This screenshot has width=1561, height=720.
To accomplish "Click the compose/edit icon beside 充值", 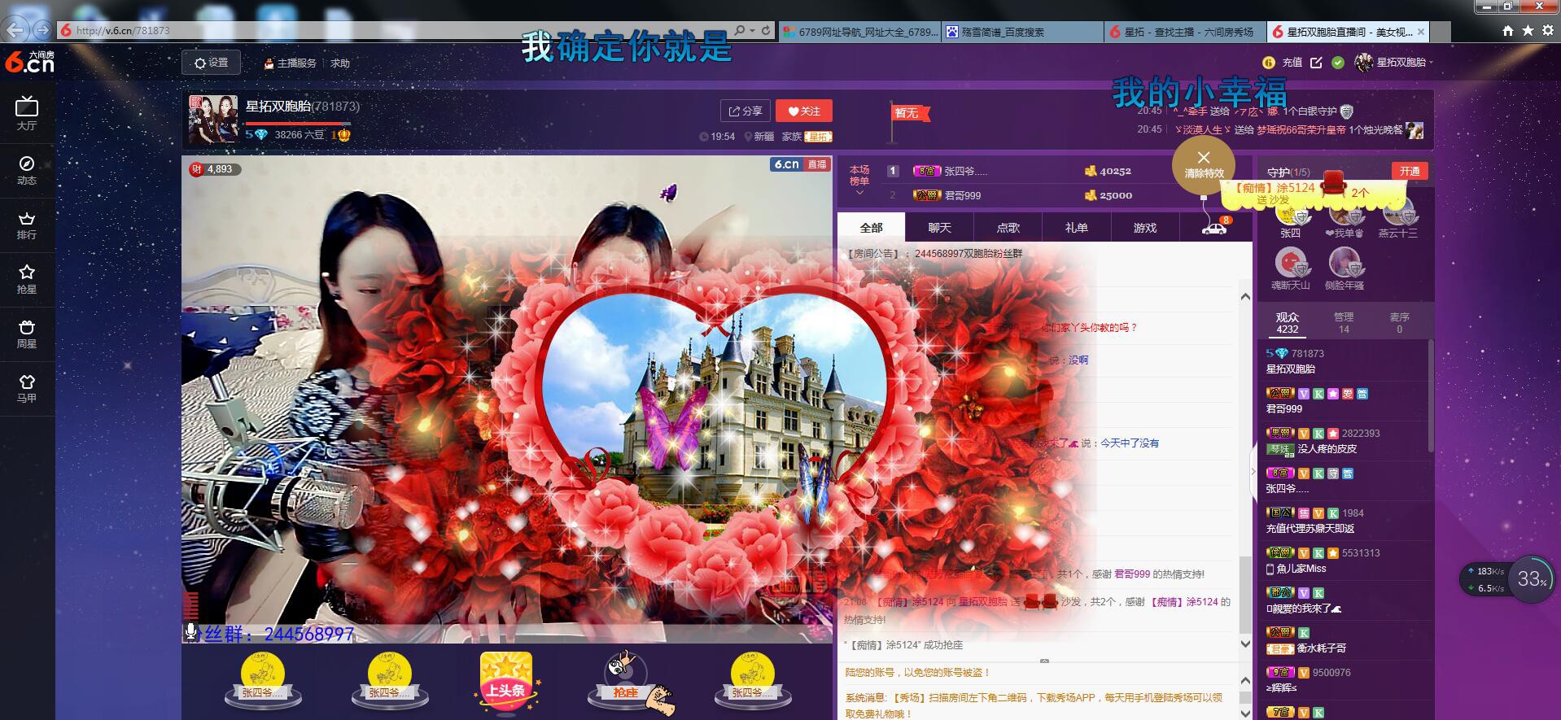I will coord(1316,63).
